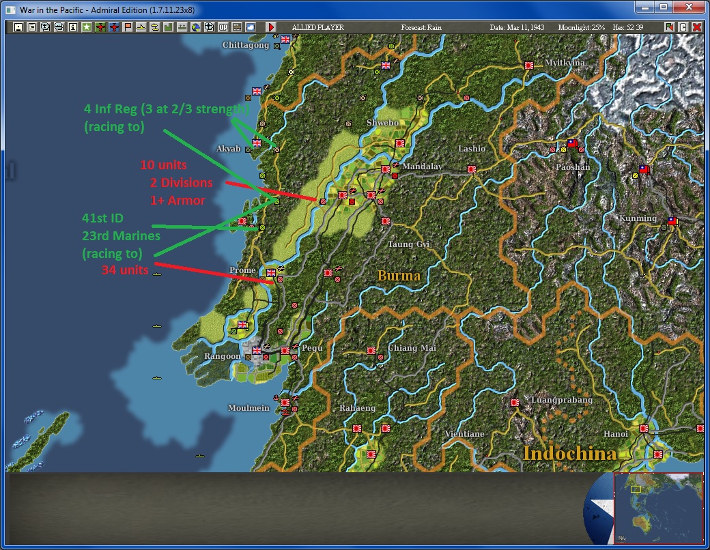Screen dimensions: 710x550
Task: Click the 'Moonlight: 25%' status text
Action: (x=582, y=27)
